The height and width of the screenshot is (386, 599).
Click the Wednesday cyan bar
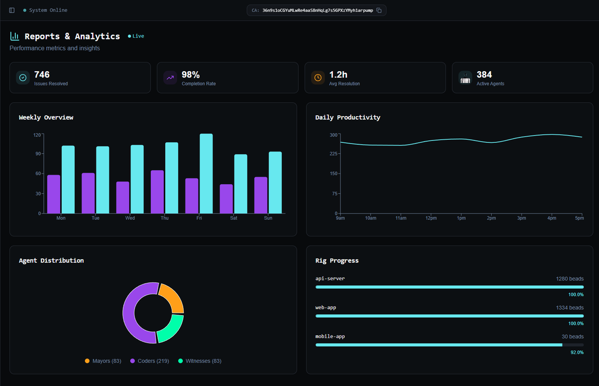pyautogui.click(x=137, y=179)
